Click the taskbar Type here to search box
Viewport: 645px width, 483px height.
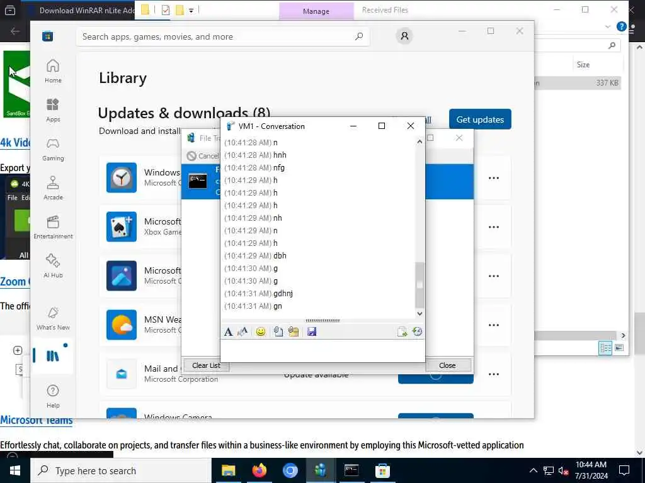click(121, 470)
